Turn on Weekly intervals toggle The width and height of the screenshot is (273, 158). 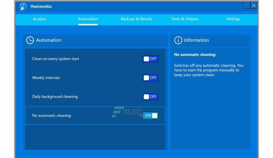[x=151, y=78]
